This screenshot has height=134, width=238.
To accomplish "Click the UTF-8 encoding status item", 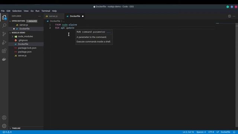I will (x=211, y=132).
